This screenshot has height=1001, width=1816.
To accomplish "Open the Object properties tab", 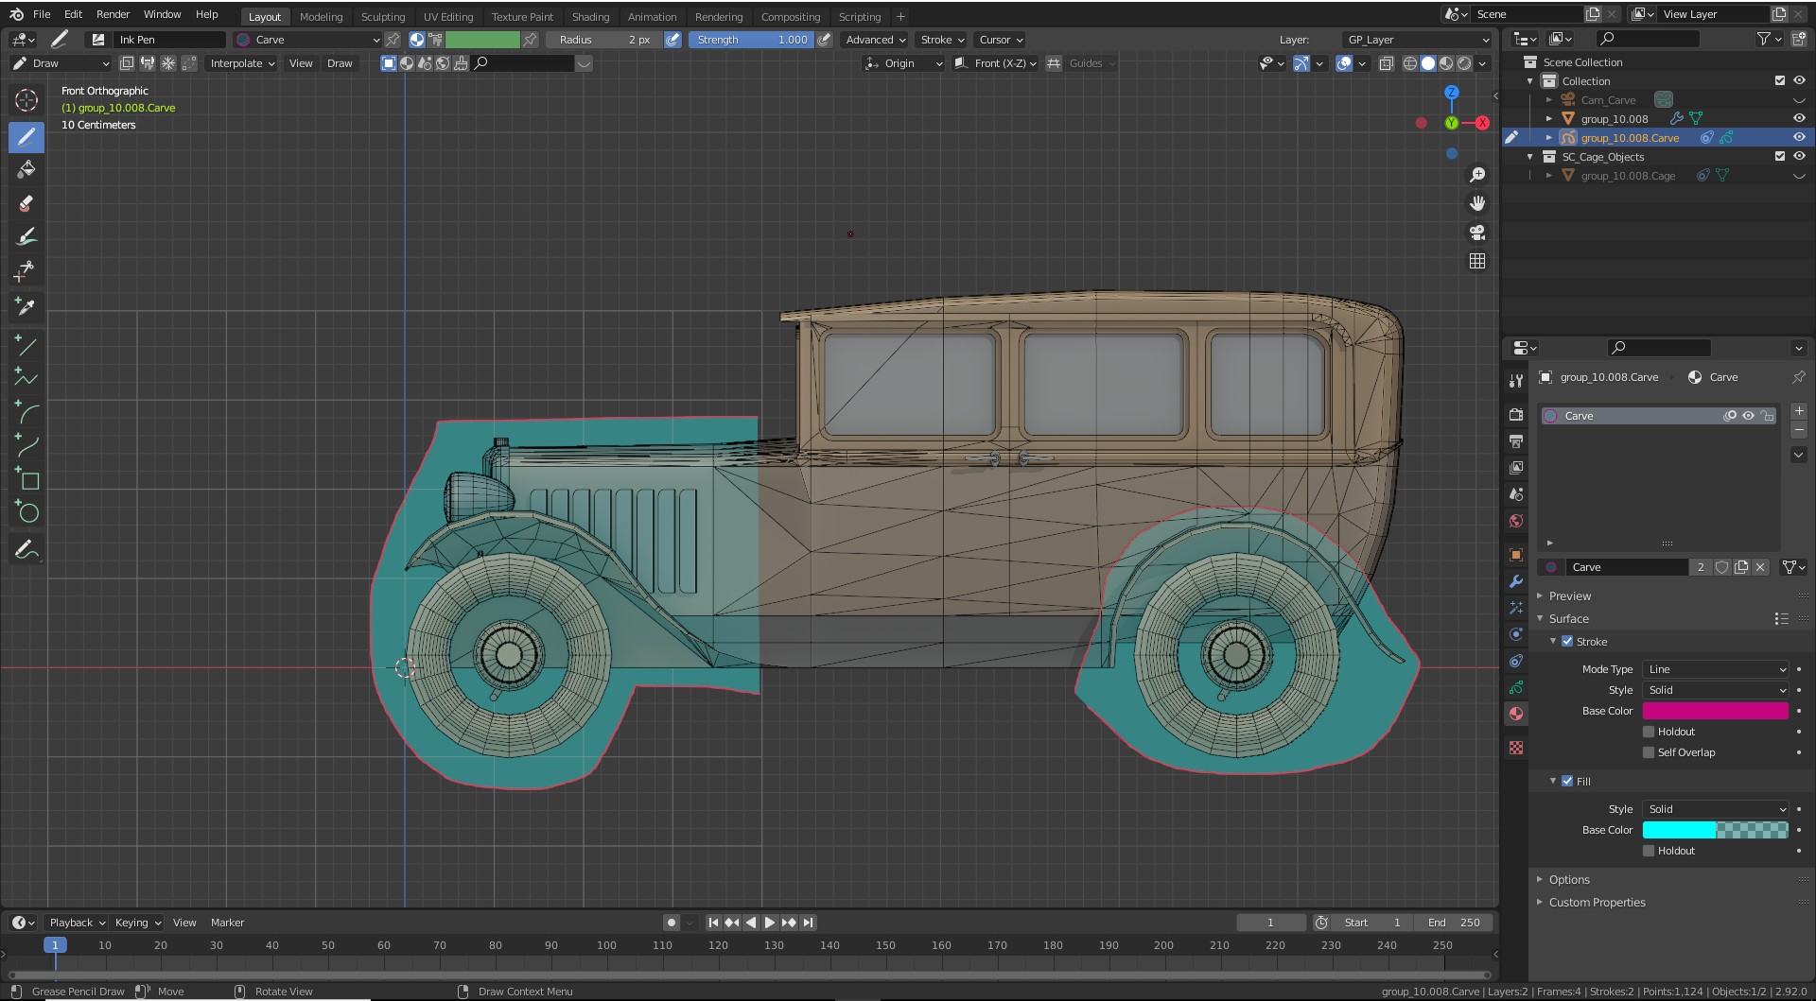I will 1516,555.
